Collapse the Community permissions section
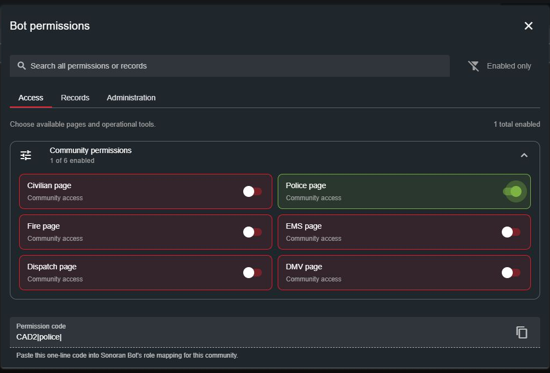This screenshot has height=373, width=550. (x=524, y=155)
